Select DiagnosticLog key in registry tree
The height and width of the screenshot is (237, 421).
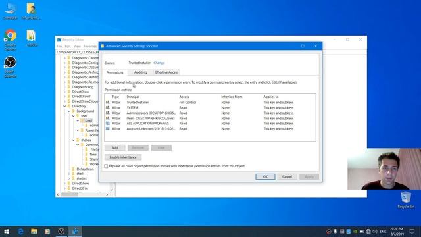click(x=83, y=87)
